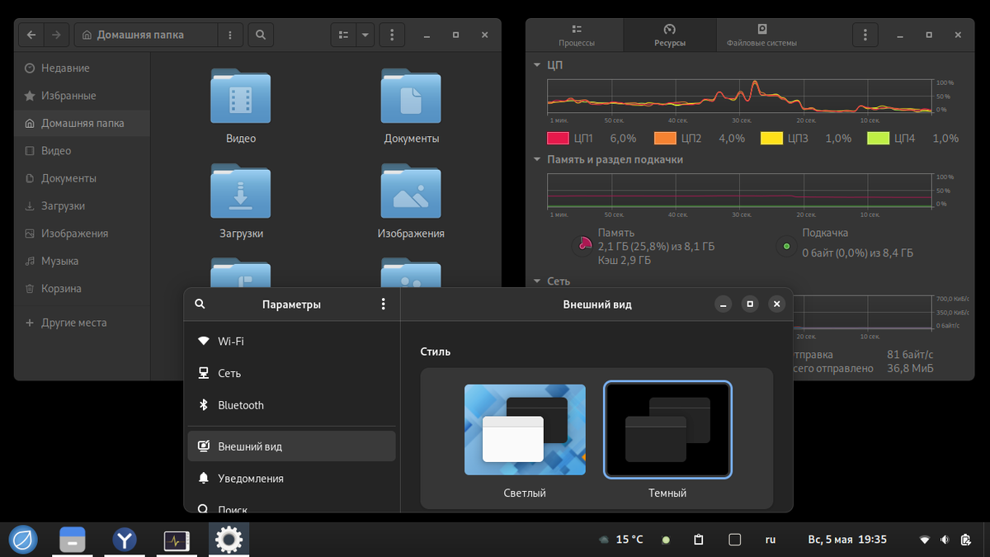This screenshot has height=557, width=990.
Task: Open Другие места in the sidebar
Action: tap(82, 323)
